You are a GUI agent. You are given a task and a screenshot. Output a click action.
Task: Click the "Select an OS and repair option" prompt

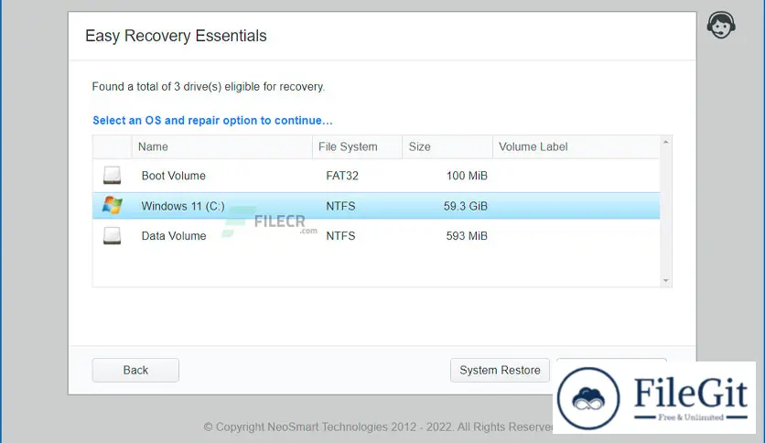[212, 121]
